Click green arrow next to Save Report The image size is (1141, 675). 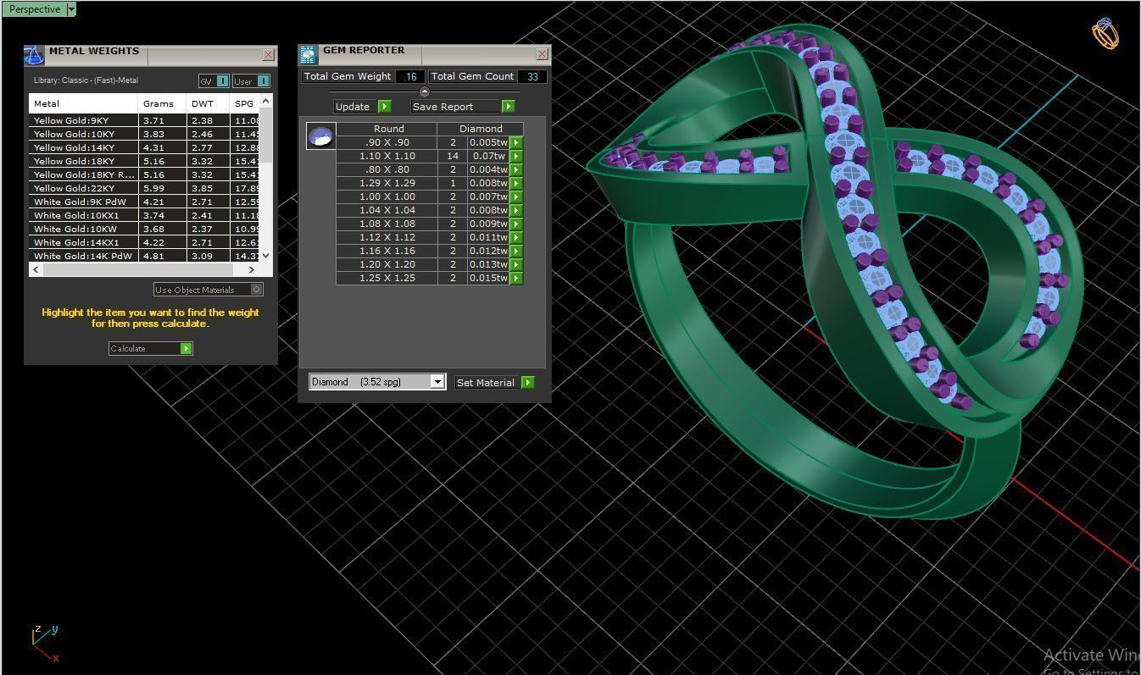click(x=508, y=107)
